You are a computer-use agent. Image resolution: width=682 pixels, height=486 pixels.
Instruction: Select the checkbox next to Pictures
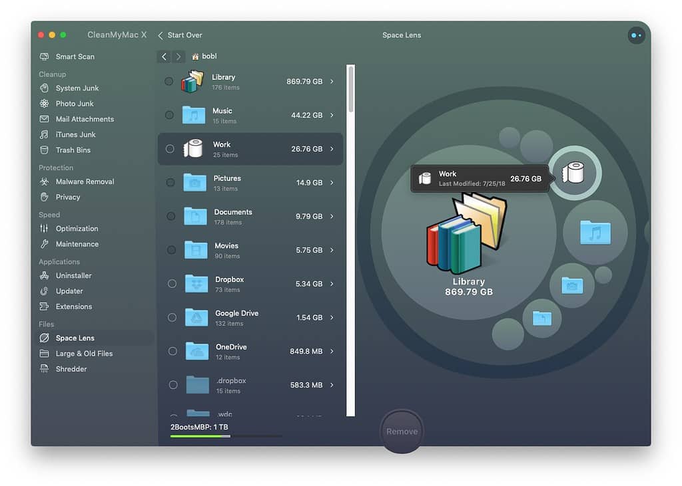click(x=170, y=182)
